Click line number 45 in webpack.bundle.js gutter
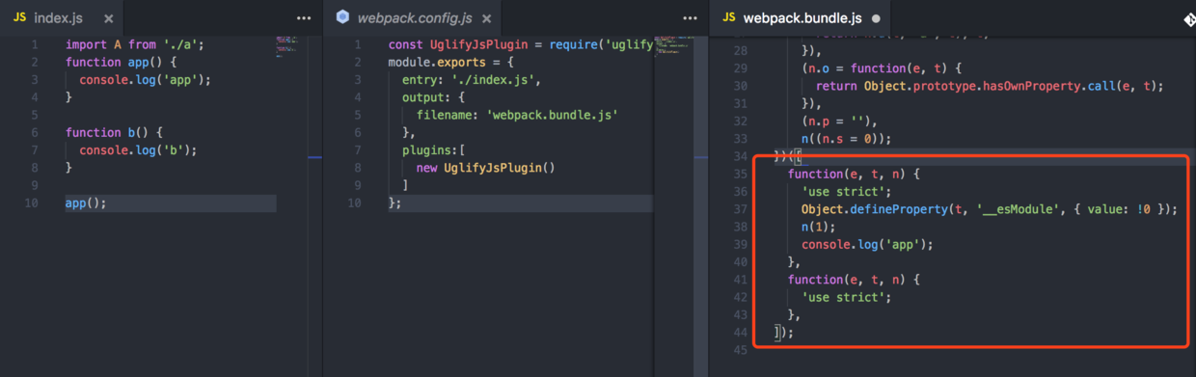 coord(740,350)
